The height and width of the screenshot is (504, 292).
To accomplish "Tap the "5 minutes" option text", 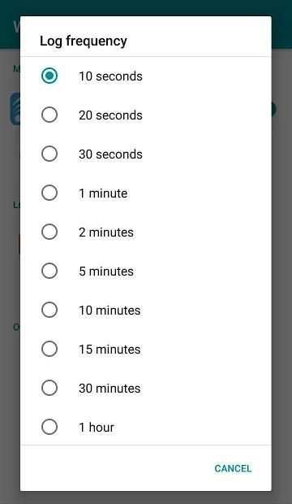I will pos(106,272).
